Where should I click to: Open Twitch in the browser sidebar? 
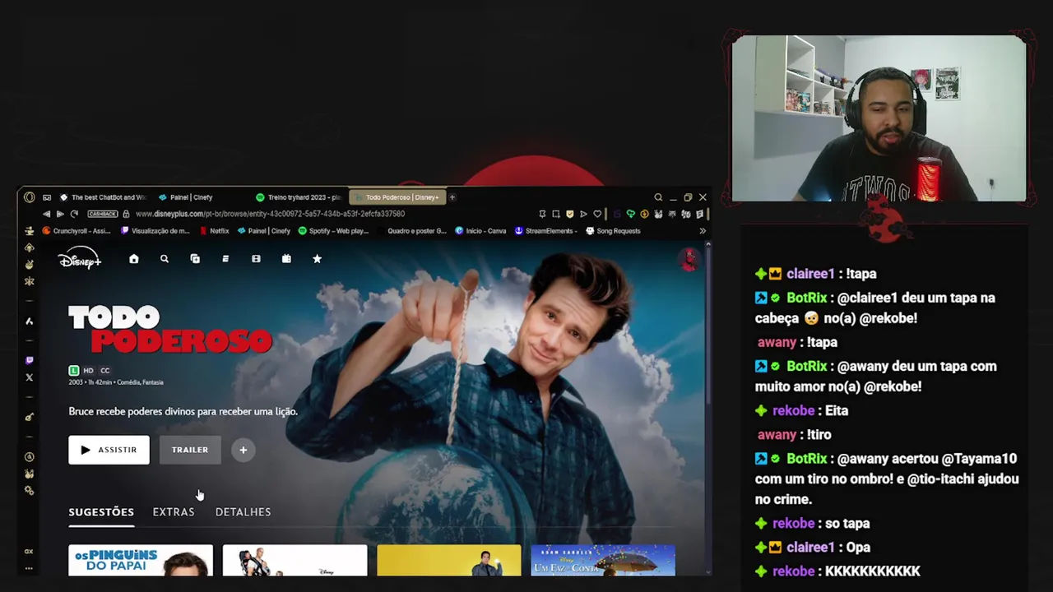[30, 360]
